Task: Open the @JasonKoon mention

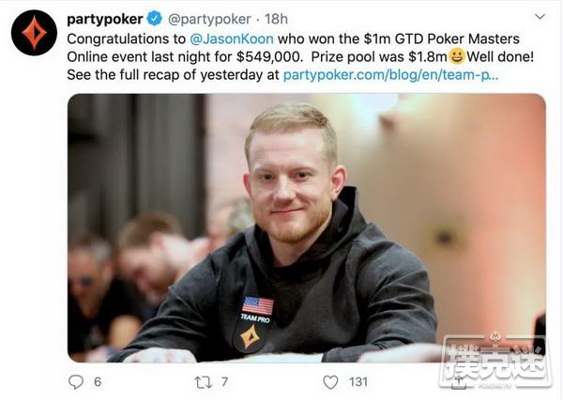Action: point(232,38)
